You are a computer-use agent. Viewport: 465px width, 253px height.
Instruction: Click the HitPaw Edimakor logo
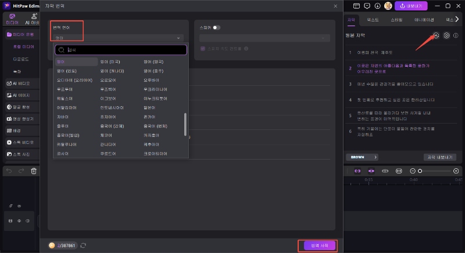6,6
